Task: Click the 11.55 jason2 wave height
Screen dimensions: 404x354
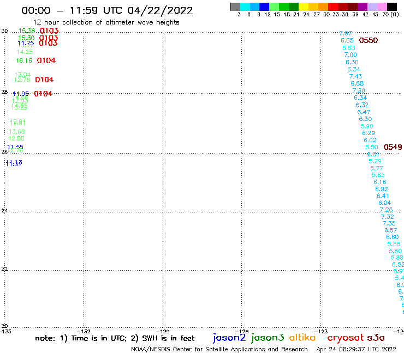Action: coord(15,147)
